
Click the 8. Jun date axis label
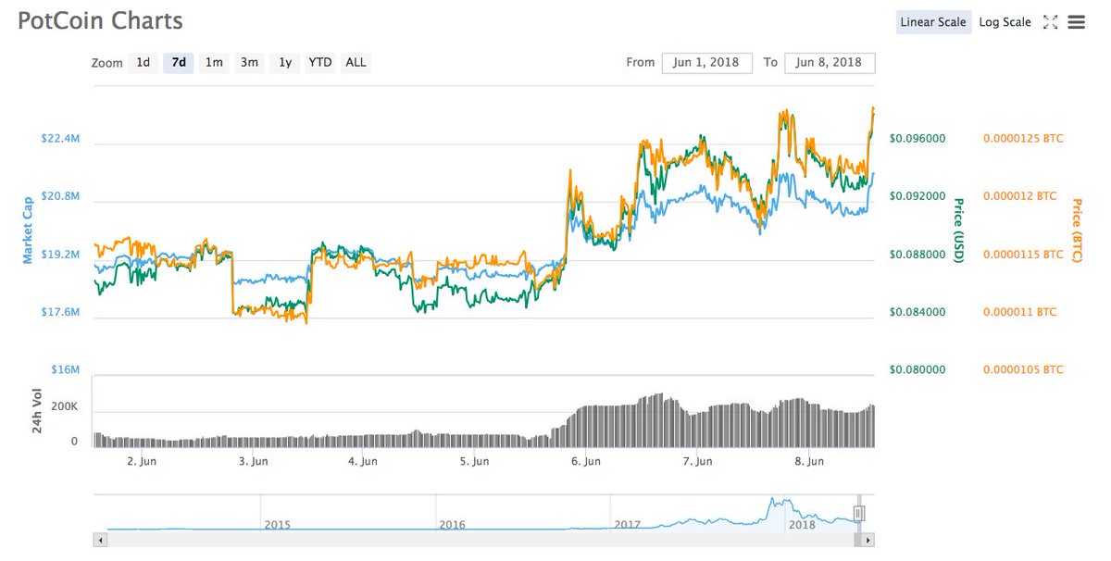pos(808,461)
